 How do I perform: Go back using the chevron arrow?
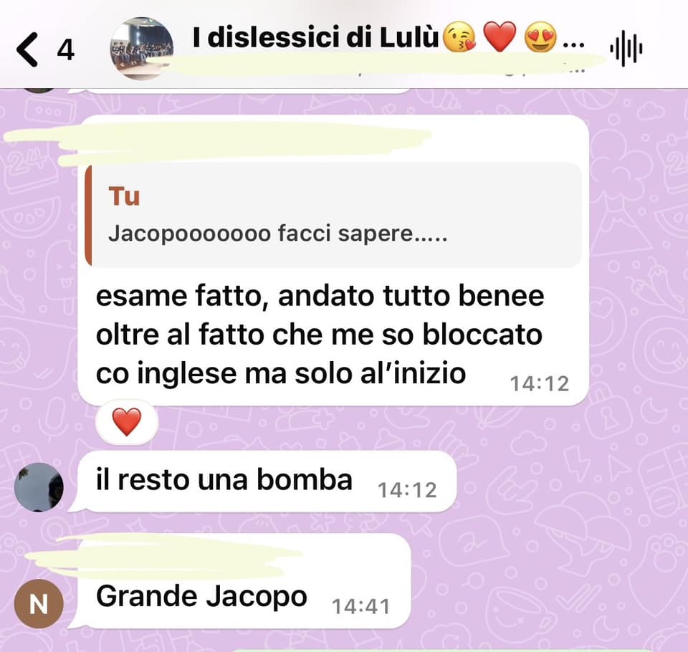pyautogui.click(x=27, y=49)
